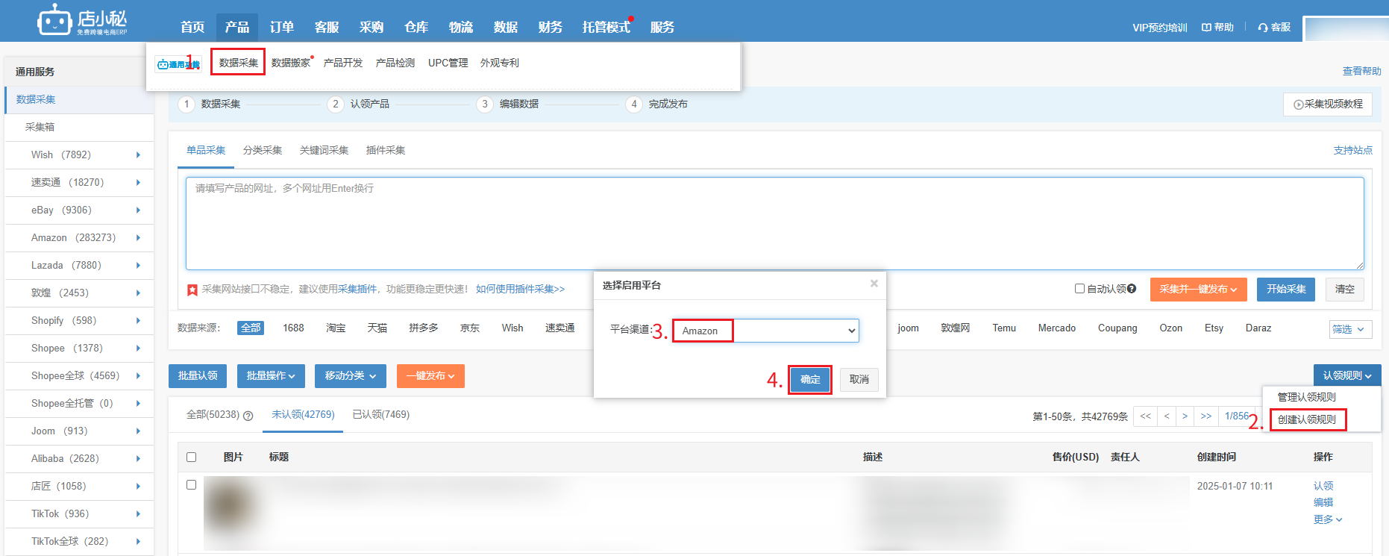Click the 认领 link in first row
This screenshot has height=556, width=1389.
pyautogui.click(x=1323, y=486)
